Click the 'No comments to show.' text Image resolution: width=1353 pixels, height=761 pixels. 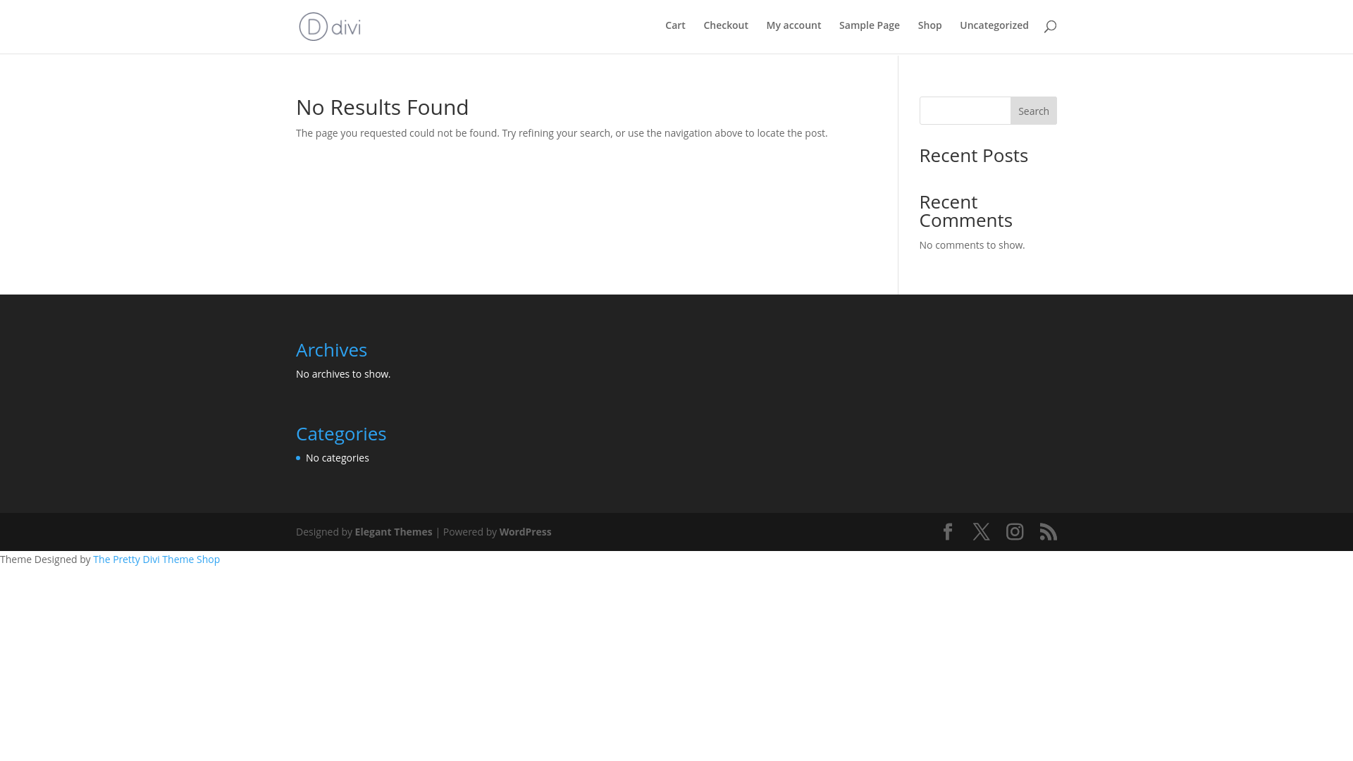click(972, 245)
